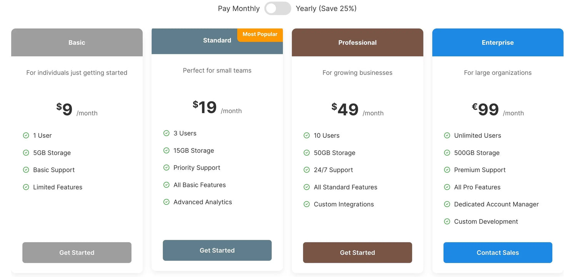
Task: Click the checkmark icon beside 24/7 Support
Action: [x=307, y=170]
